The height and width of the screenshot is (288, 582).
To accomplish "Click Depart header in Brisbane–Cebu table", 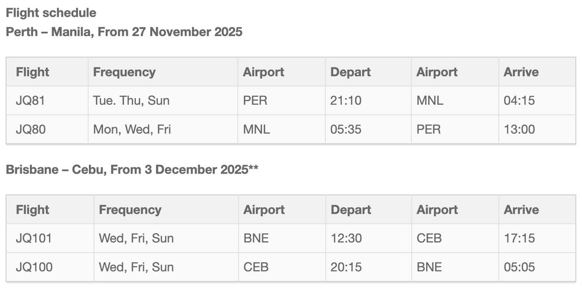I will 351,210.
